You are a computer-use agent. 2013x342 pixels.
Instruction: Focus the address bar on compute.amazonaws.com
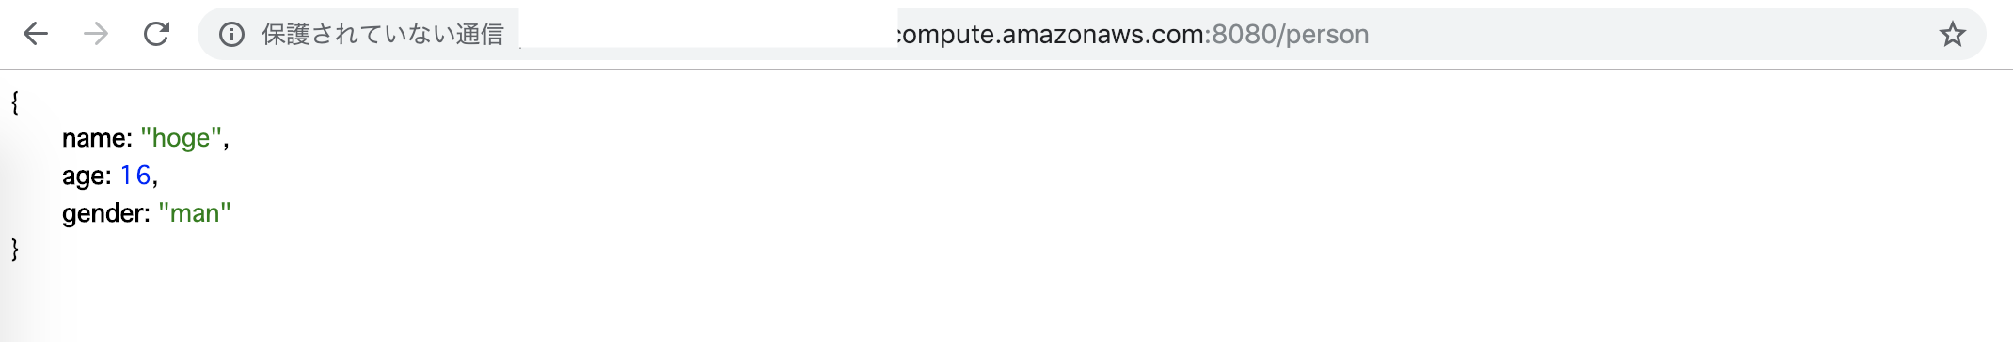[x=1050, y=35]
